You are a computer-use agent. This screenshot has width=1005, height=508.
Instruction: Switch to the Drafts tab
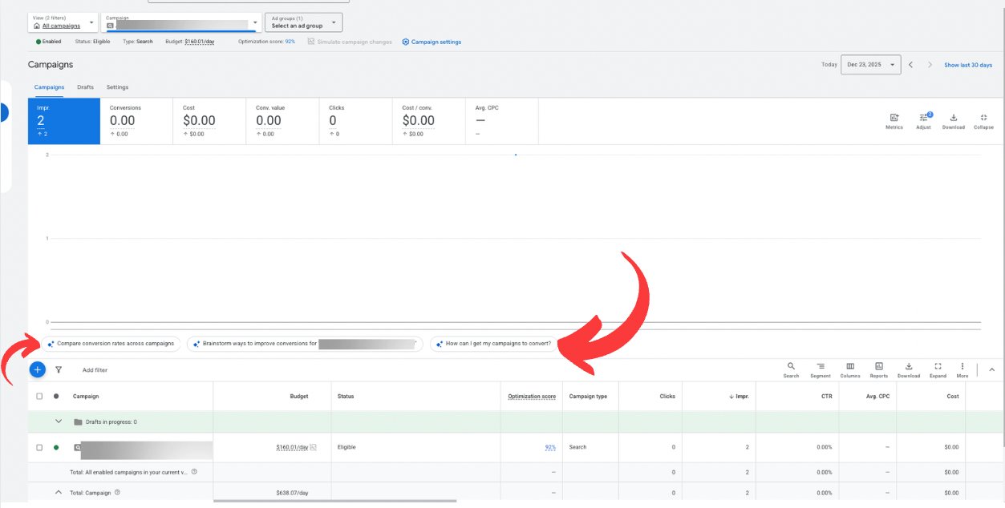coord(85,87)
